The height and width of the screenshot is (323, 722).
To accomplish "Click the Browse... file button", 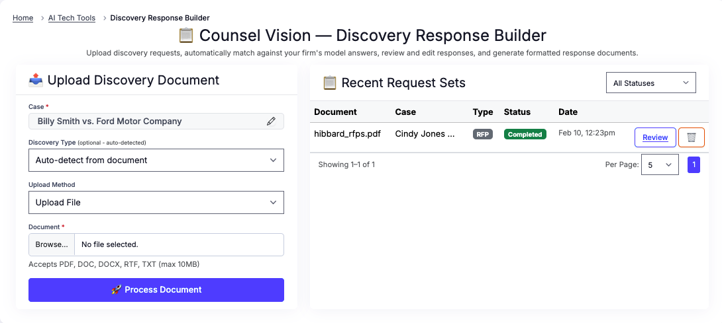I will pos(52,244).
